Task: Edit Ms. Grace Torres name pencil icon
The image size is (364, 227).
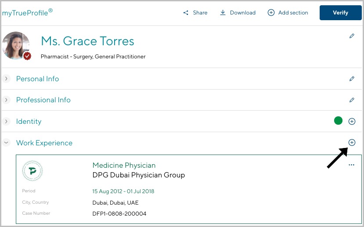Action: point(352,36)
